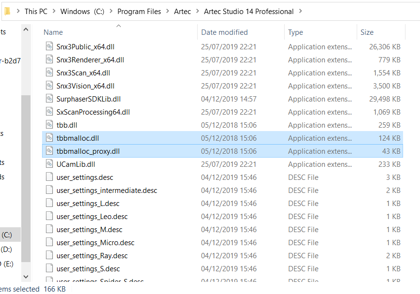Expand the chevron before This PC

pyautogui.click(x=18, y=11)
